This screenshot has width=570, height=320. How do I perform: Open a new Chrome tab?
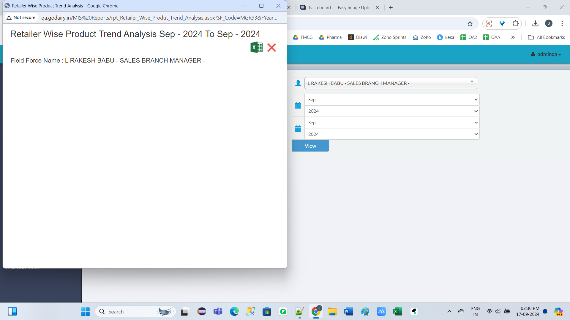[391, 8]
